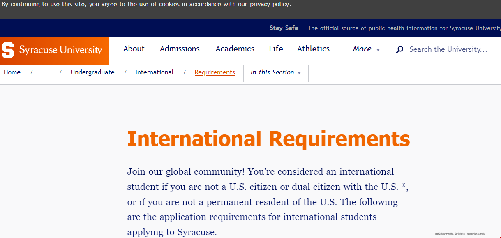Go to International breadcrumb
Viewport: 501px width, 238px height.
pos(155,72)
